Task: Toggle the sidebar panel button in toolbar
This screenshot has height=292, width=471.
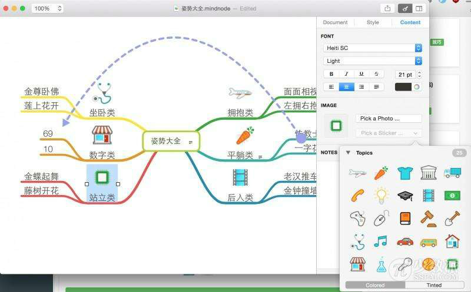Action: [x=419, y=8]
